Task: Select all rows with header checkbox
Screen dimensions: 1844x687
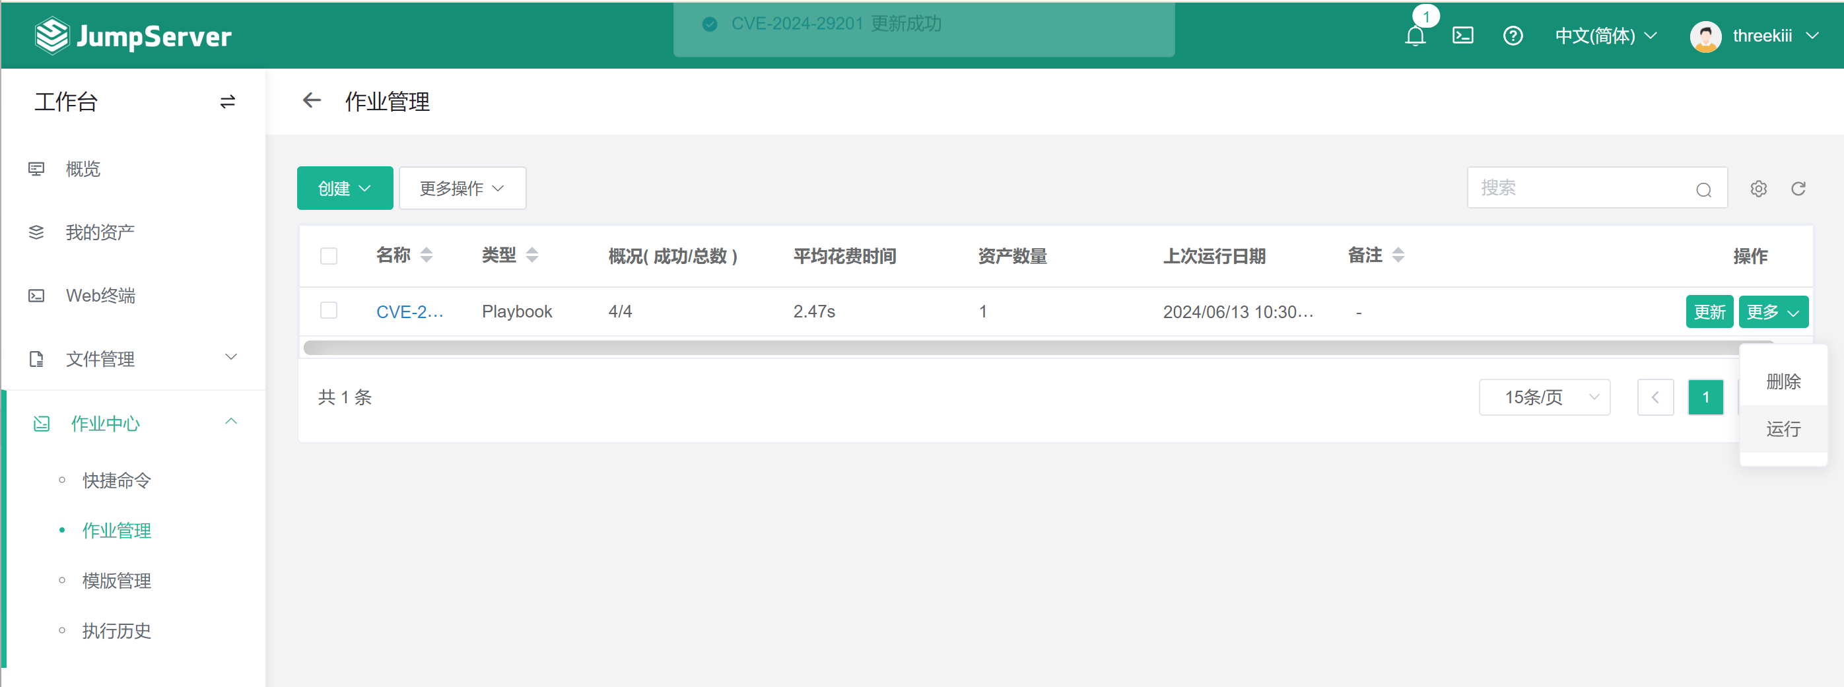Action: click(329, 256)
